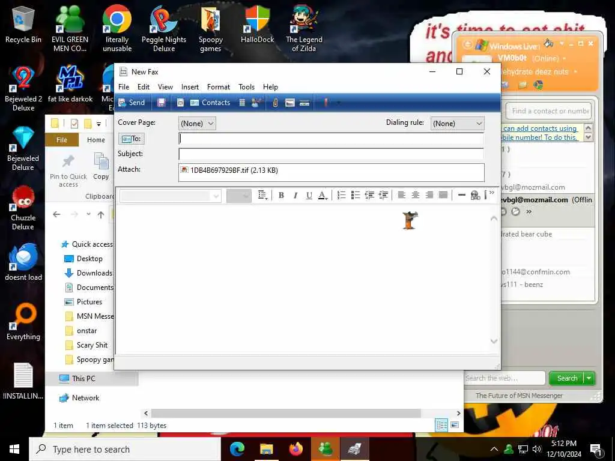Viewport: 615px width, 461px height.
Task: Click the message body scrollbar down arrow
Action: (494, 341)
